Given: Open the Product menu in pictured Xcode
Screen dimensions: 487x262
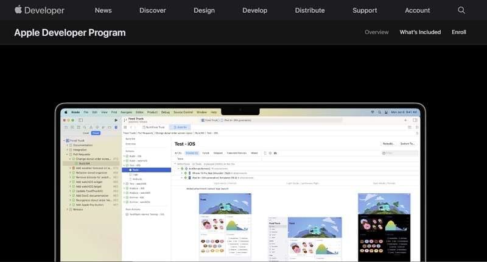Looking at the screenshot, I should pyautogui.click(x=152, y=112).
